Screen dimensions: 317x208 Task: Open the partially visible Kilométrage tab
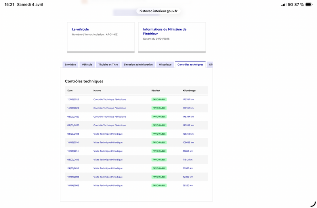[210, 65]
